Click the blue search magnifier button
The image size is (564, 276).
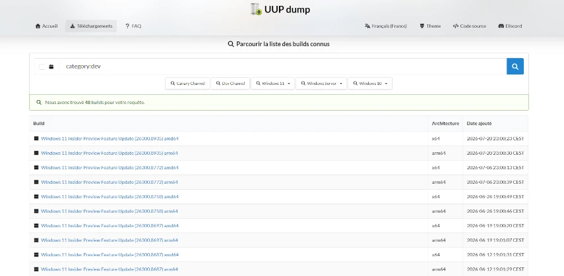515,67
